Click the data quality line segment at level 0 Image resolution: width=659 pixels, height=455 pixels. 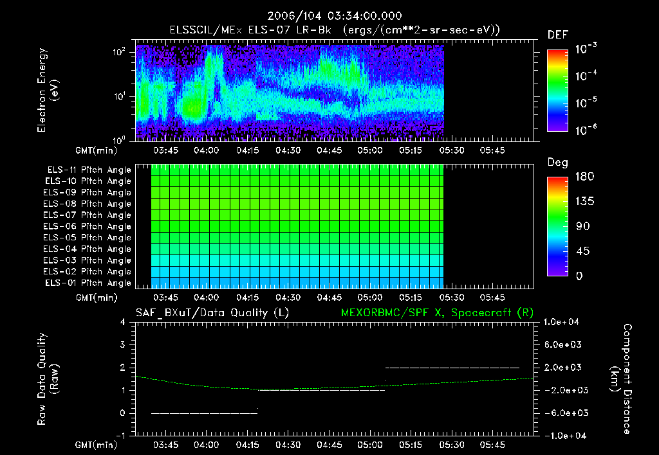(x=204, y=413)
